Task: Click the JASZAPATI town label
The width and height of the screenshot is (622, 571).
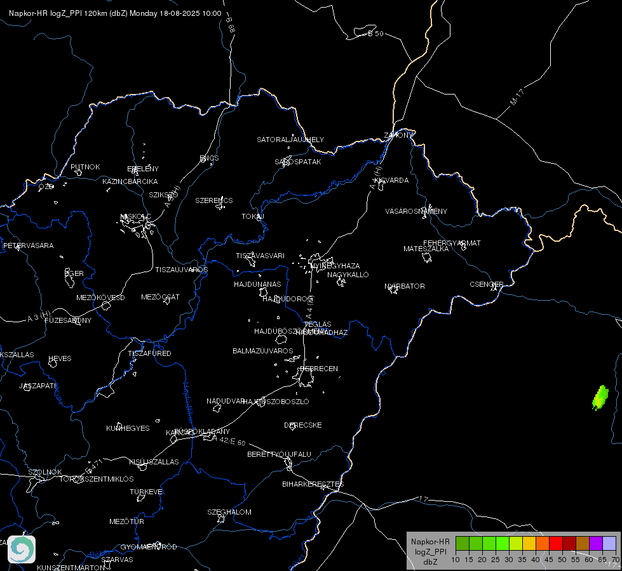Action: [38, 386]
